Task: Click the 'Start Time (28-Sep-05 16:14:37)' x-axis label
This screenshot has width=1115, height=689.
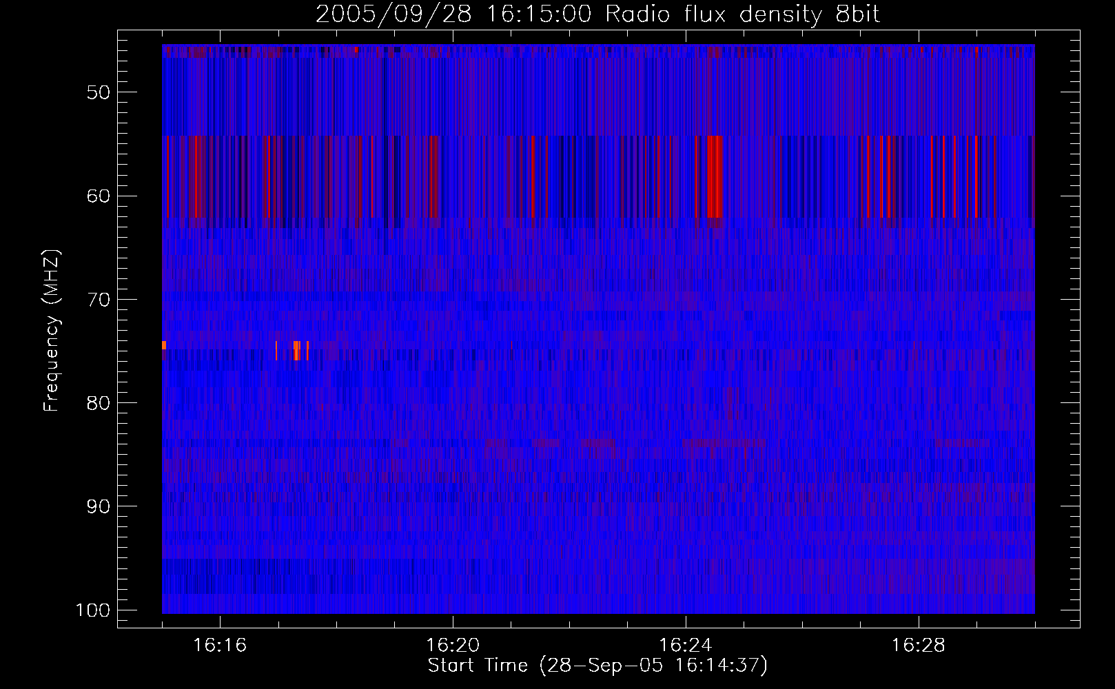Action: pyautogui.click(x=597, y=666)
